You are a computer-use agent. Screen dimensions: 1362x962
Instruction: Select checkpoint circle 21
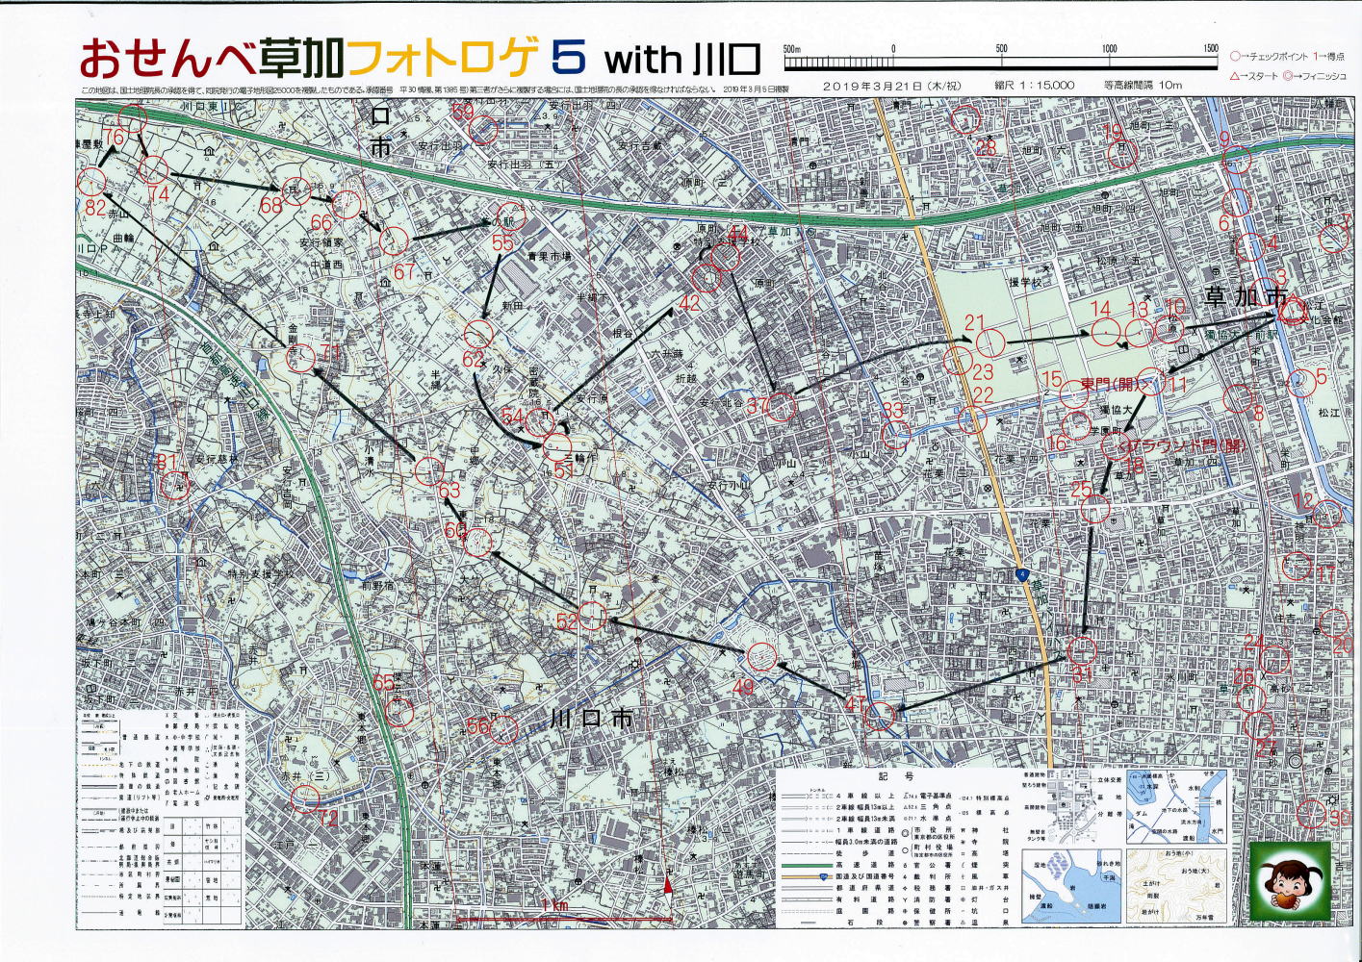(x=990, y=342)
